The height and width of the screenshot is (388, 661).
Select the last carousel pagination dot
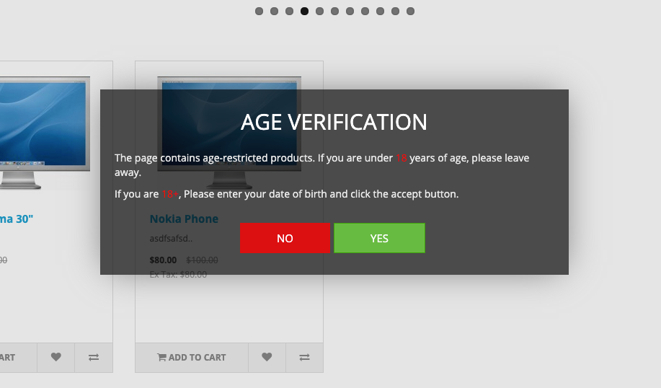[x=411, y=12]
